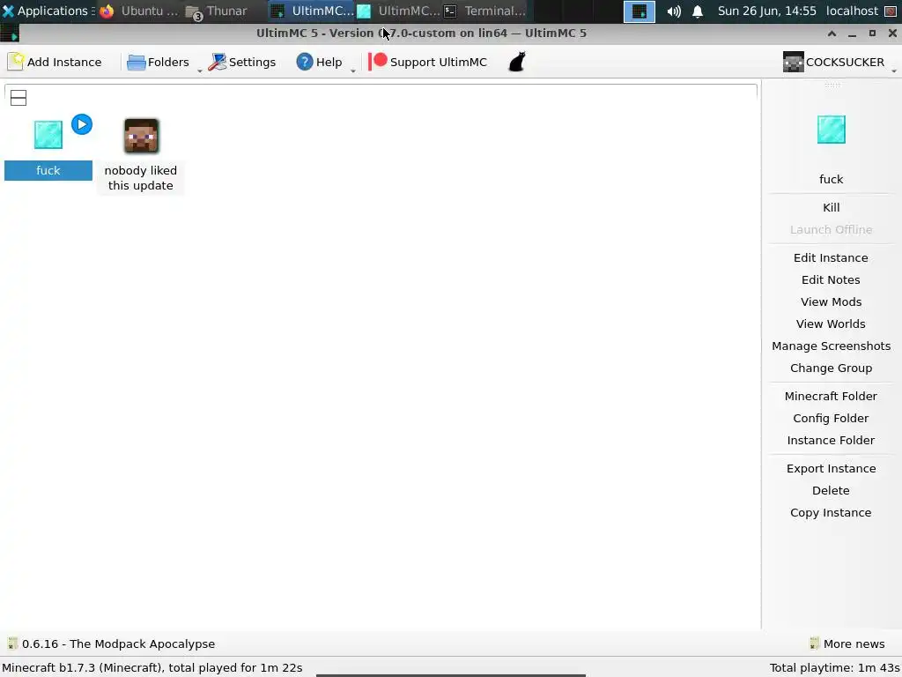Expand the Help dropdown arrow

(352, 71)
